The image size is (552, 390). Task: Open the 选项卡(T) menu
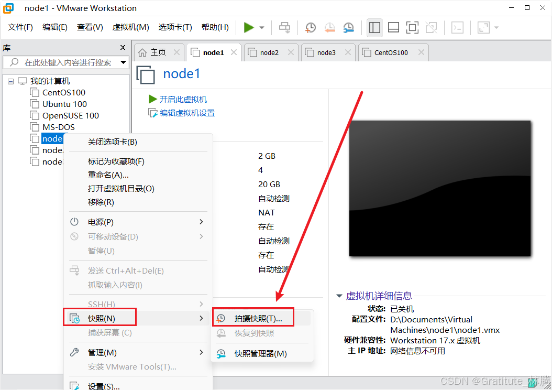pos(175,27)
